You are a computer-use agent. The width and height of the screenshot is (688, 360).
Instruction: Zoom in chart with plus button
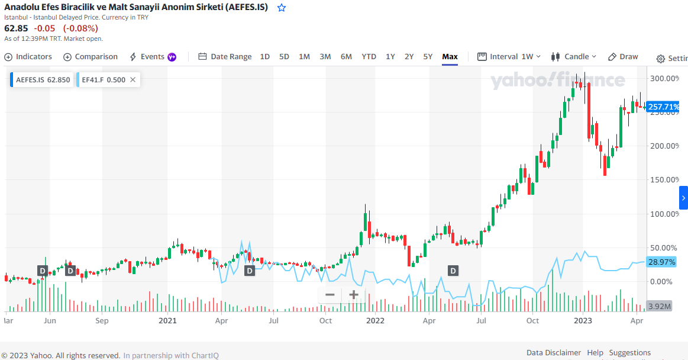[354, 295]
